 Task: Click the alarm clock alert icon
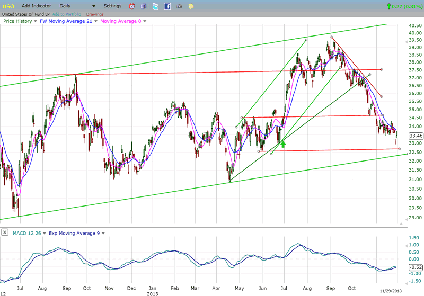pos(131,6)
